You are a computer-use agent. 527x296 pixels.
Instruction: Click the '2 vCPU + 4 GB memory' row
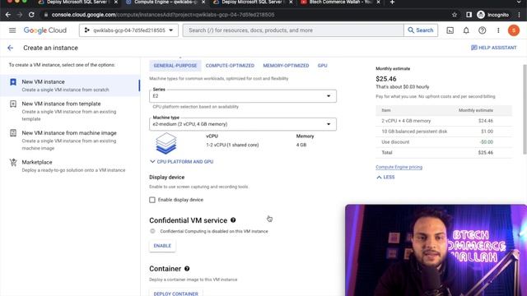pos(444,121)
